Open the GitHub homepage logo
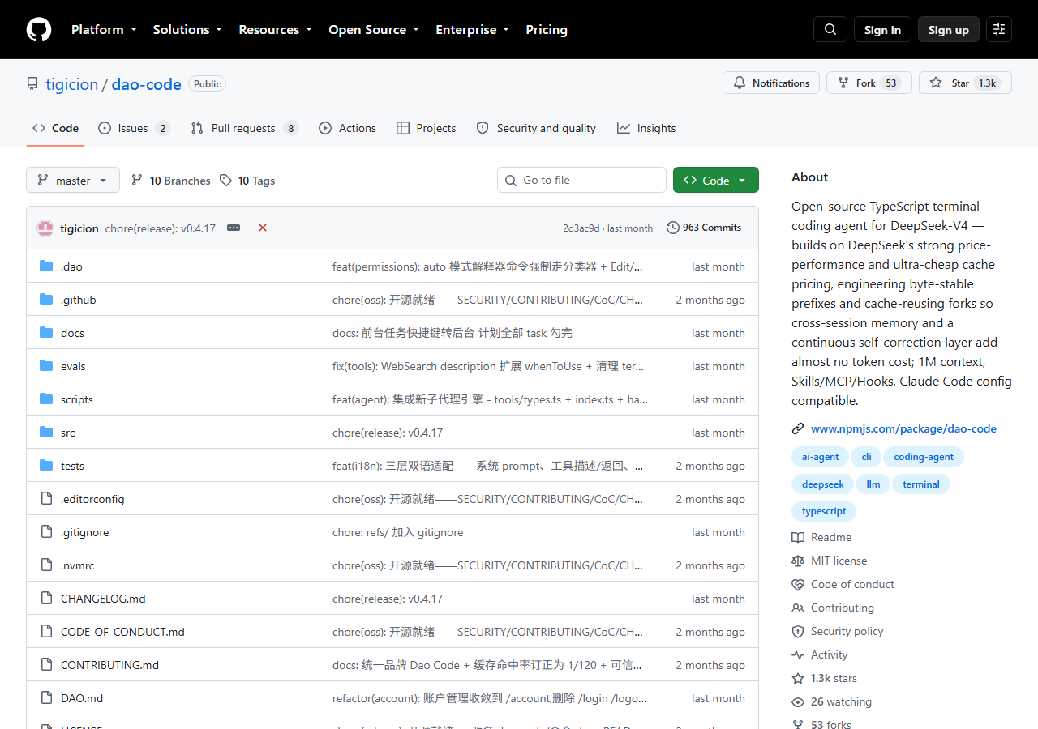 point(39,30)
